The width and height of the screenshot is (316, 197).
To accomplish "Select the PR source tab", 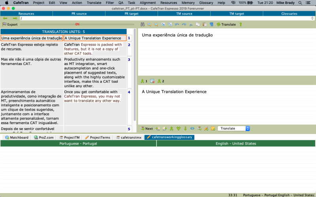I will [79, 14].
